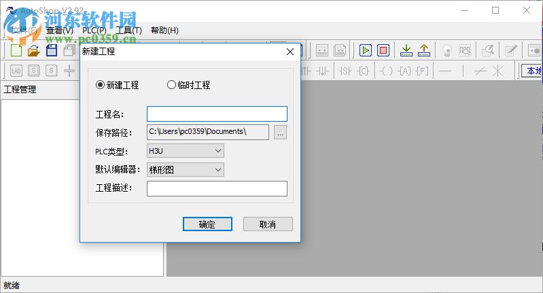Click the New project toolbar icon

[x=16, y=50]
